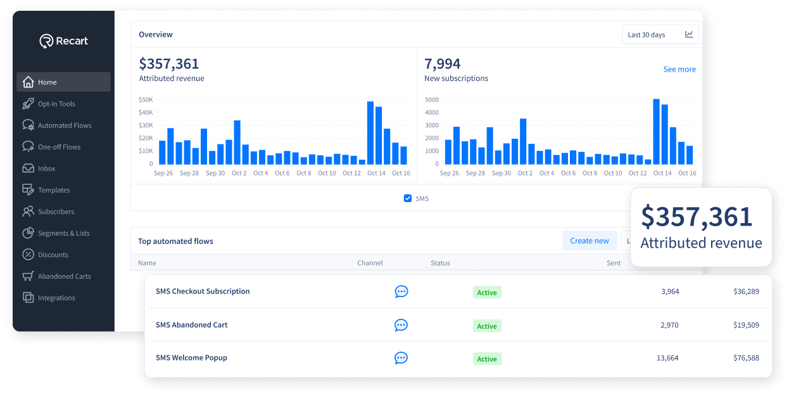This screenshot has width=789, height=396.
Task: Click Active status of SMS Welcome Popup
Action: [x=487, y=359]
